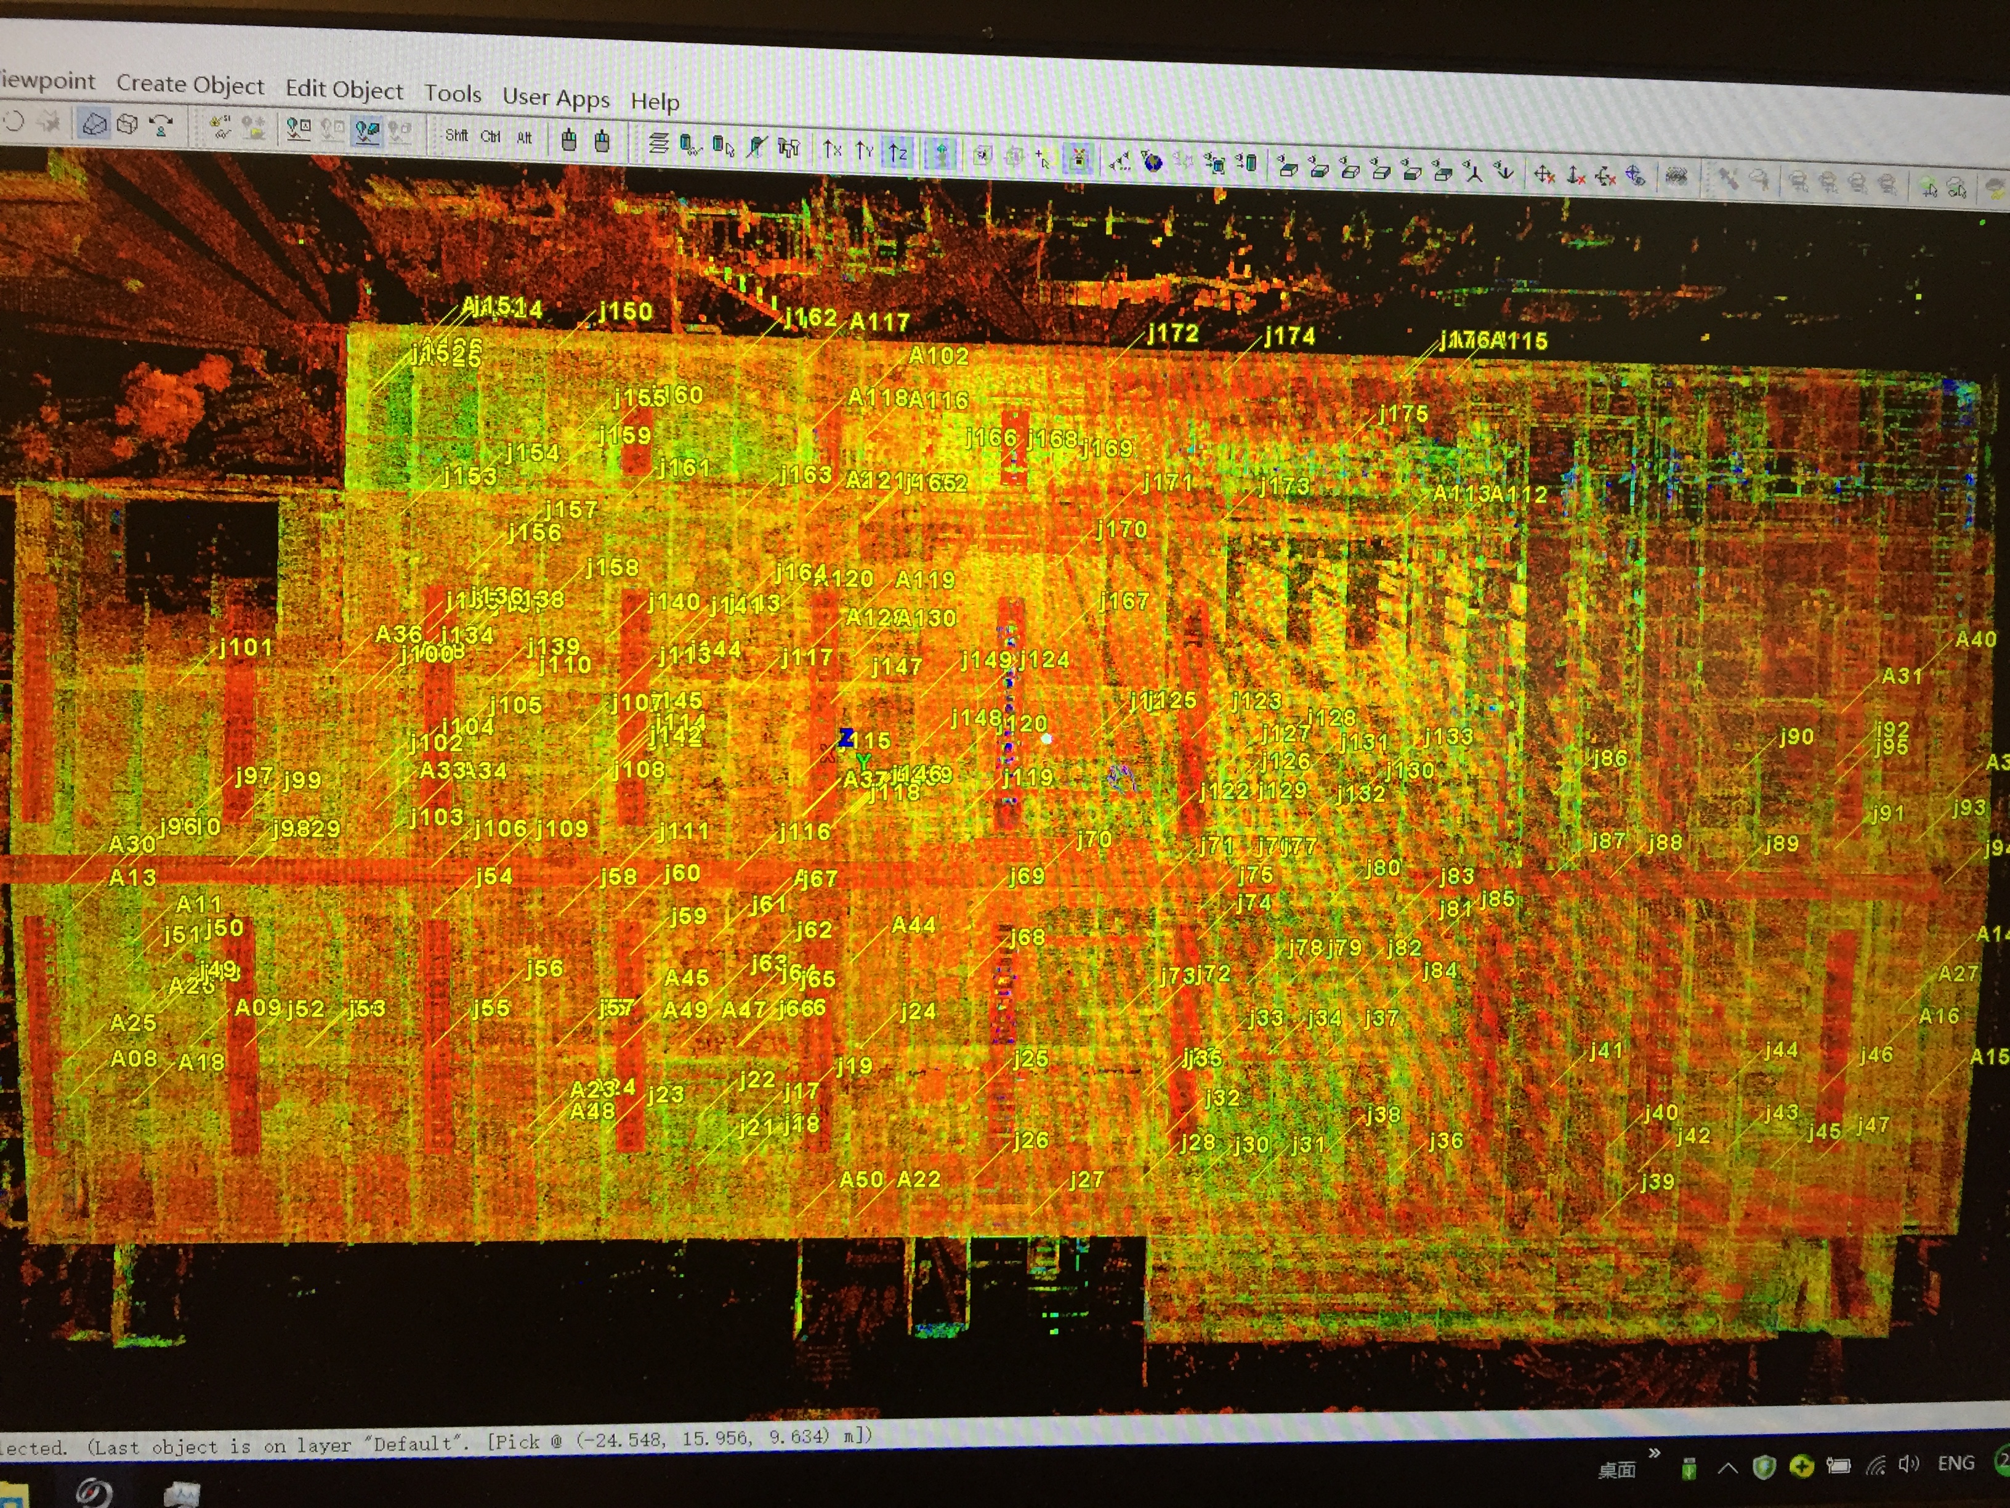Image resolution: width=2010 pixels, height=1508 pixels.
Task: Click the volume speaker tray icon
Action: 1909,1464
